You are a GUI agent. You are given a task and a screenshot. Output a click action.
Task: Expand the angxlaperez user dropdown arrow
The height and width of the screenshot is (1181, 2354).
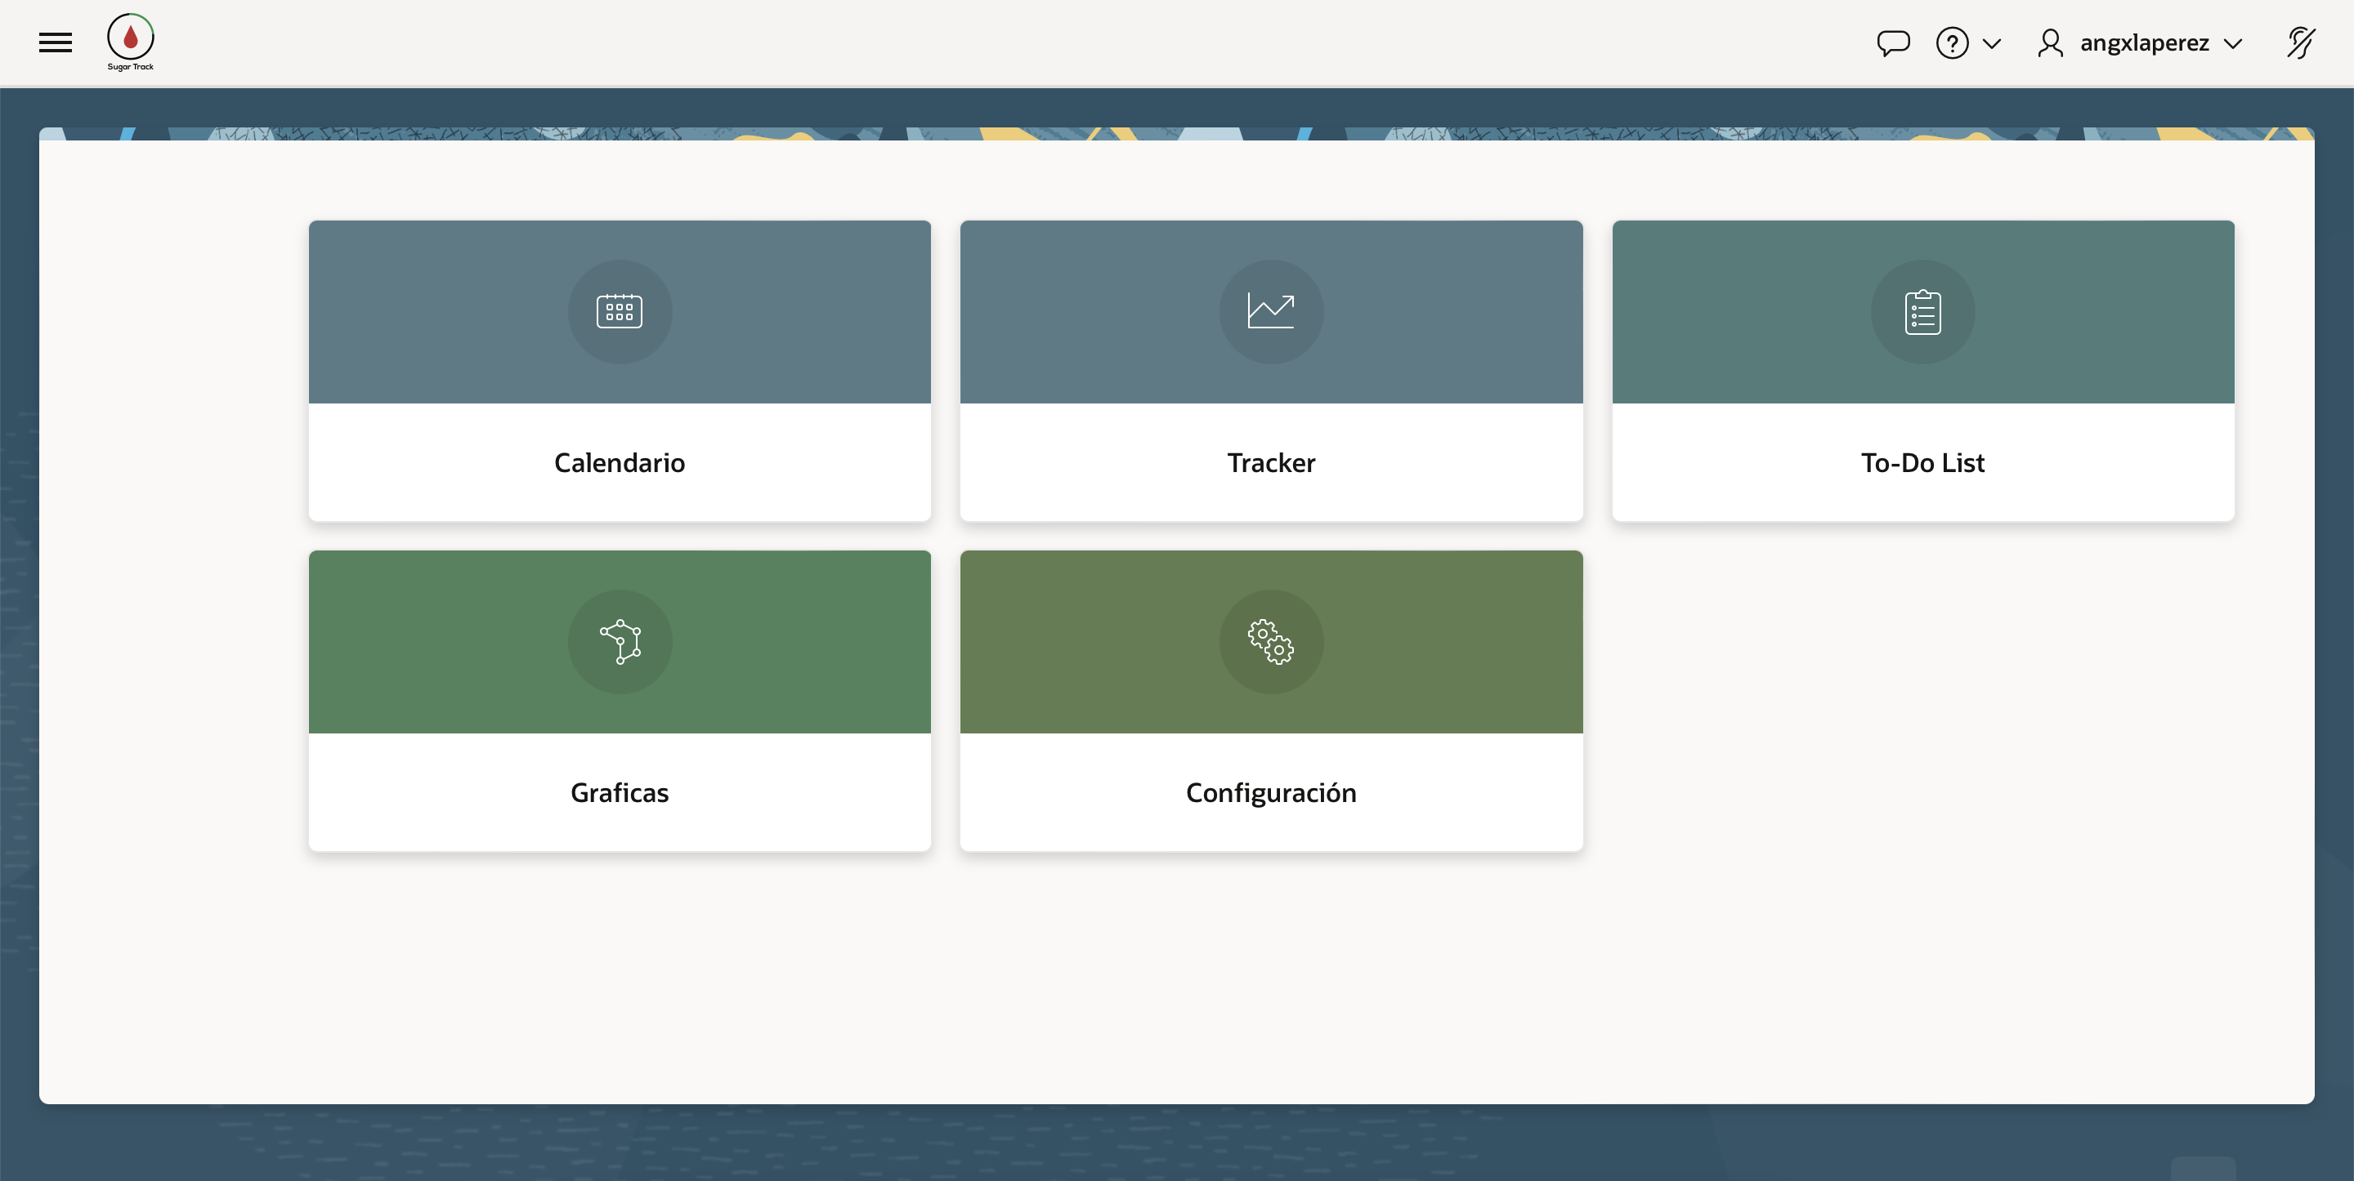tap(2232, 44)
